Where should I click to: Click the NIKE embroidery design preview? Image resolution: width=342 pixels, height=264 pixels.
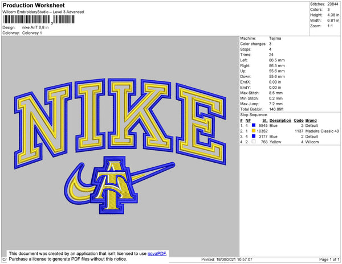tap(120, 123)
